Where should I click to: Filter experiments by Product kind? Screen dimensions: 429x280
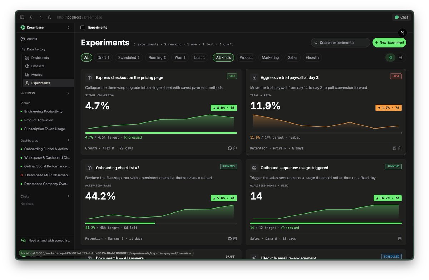click(246, 57)
